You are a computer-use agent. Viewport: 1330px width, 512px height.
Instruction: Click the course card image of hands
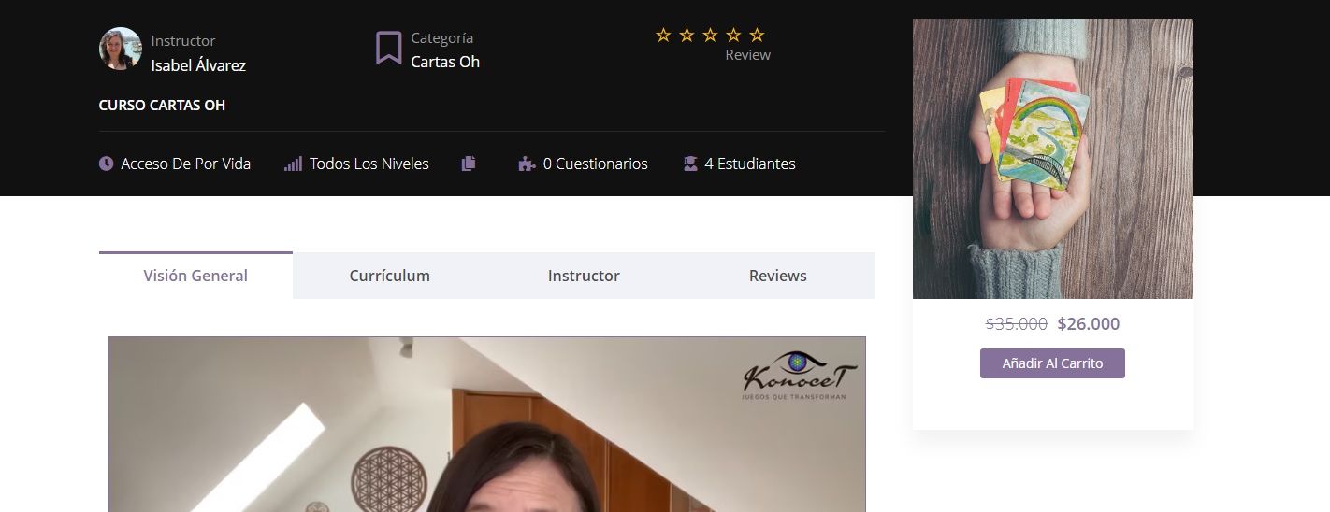tap(1053, 159)
